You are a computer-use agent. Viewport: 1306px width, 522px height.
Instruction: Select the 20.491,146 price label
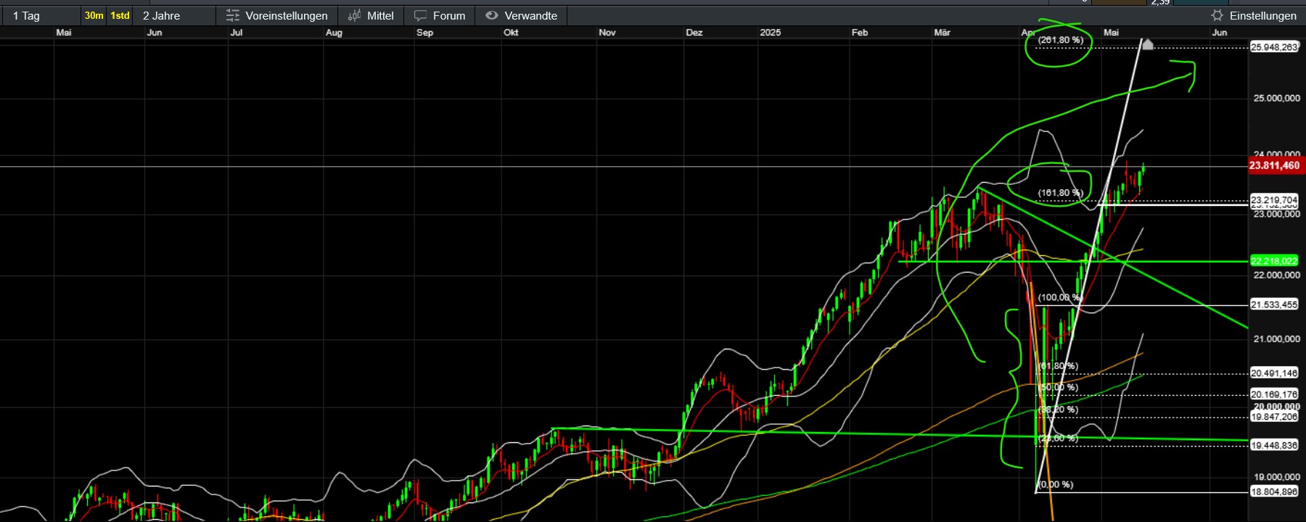tap(1274, 373)
